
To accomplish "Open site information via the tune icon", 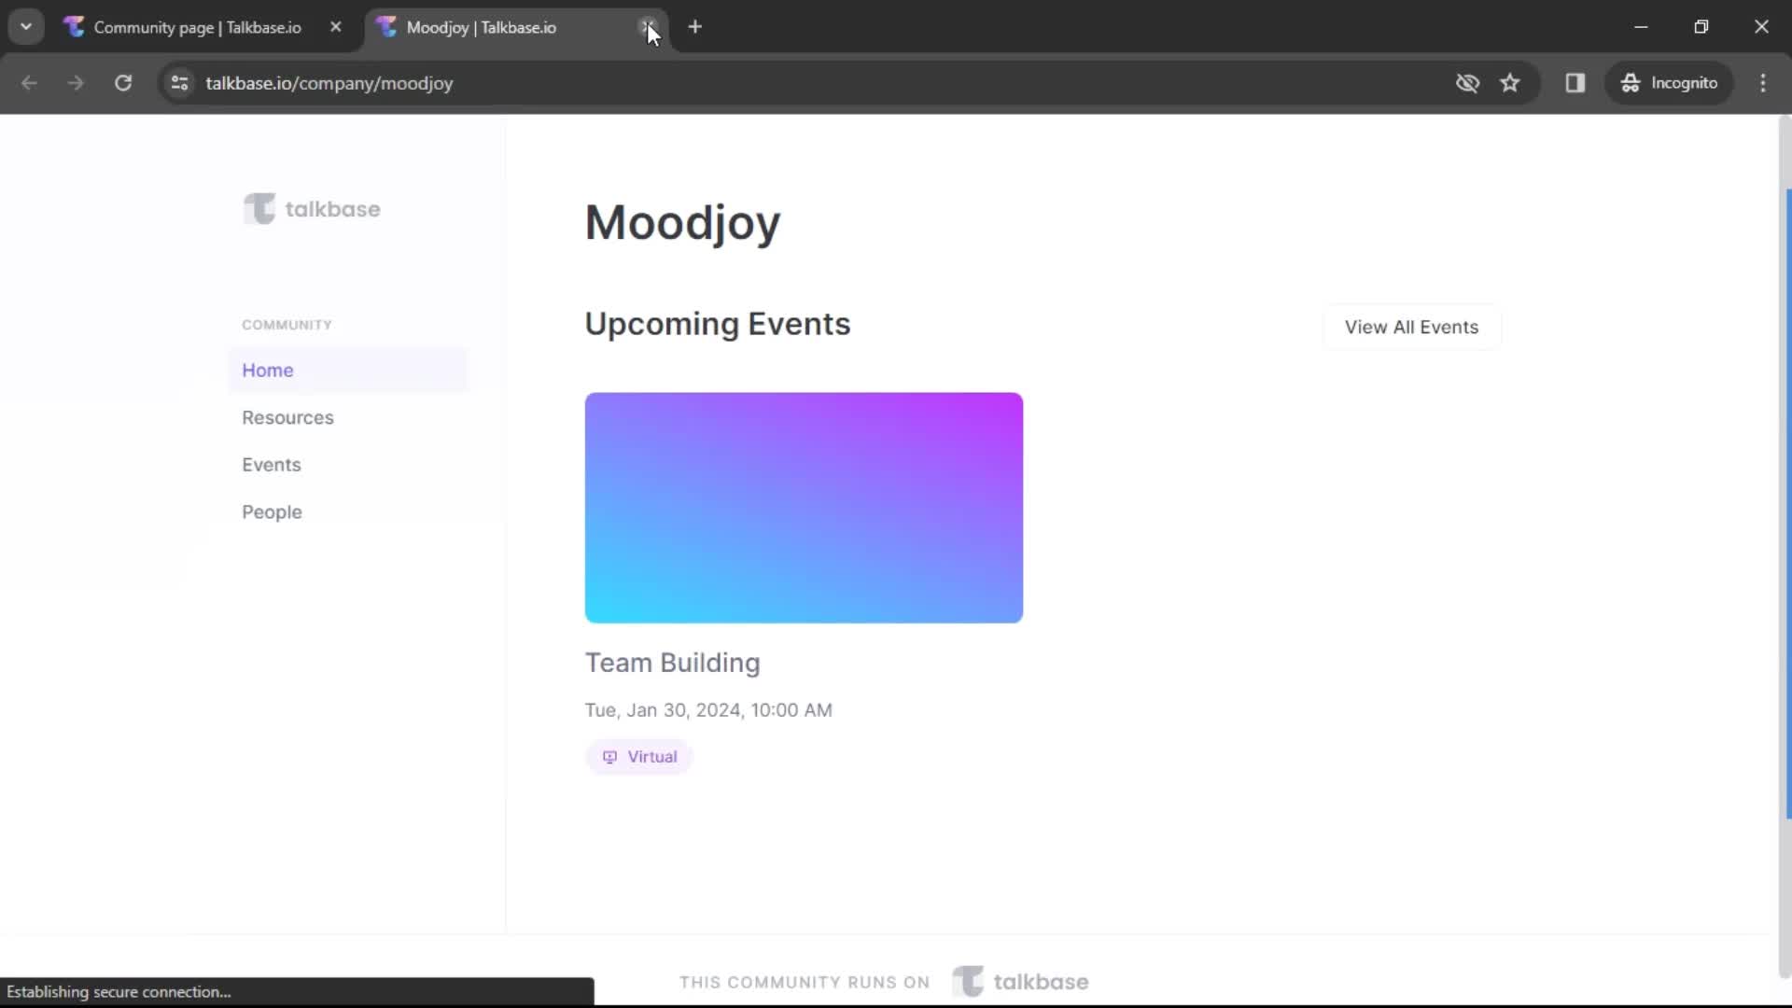I will tap(179, 83).
